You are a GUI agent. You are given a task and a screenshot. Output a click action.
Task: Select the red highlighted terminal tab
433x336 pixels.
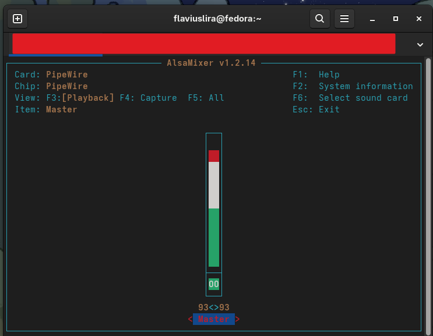[x=203, y=44]
